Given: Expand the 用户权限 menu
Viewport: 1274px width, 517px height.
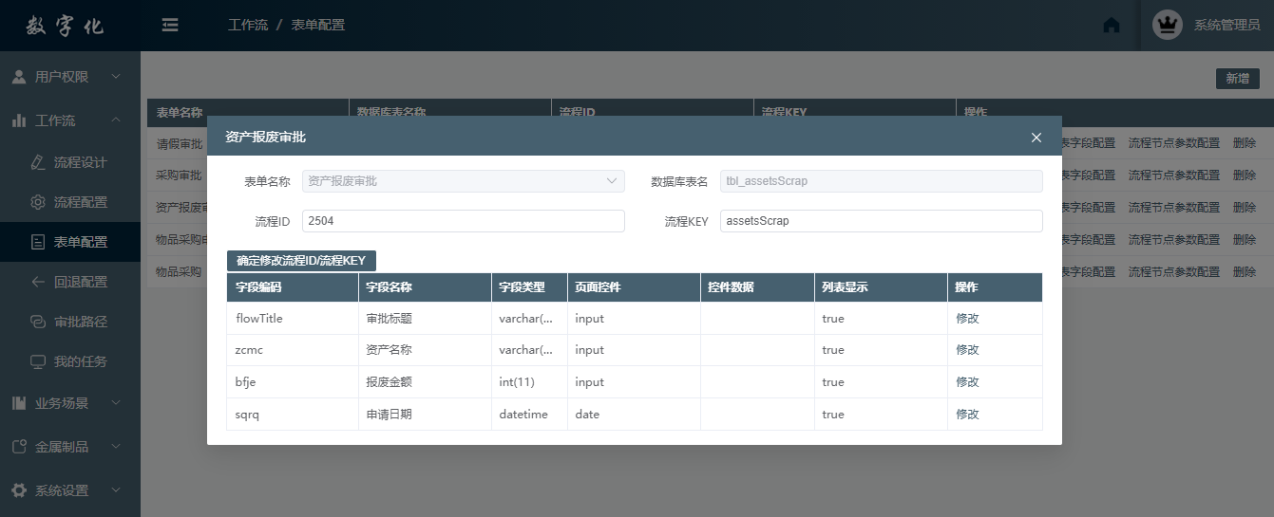Looking at the screenshot, I should (70, 77).
